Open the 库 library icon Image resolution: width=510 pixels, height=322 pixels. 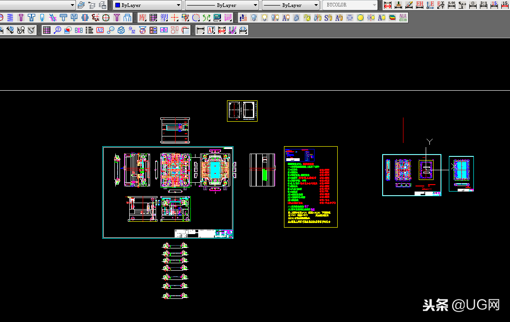click(x=143, y=18)
